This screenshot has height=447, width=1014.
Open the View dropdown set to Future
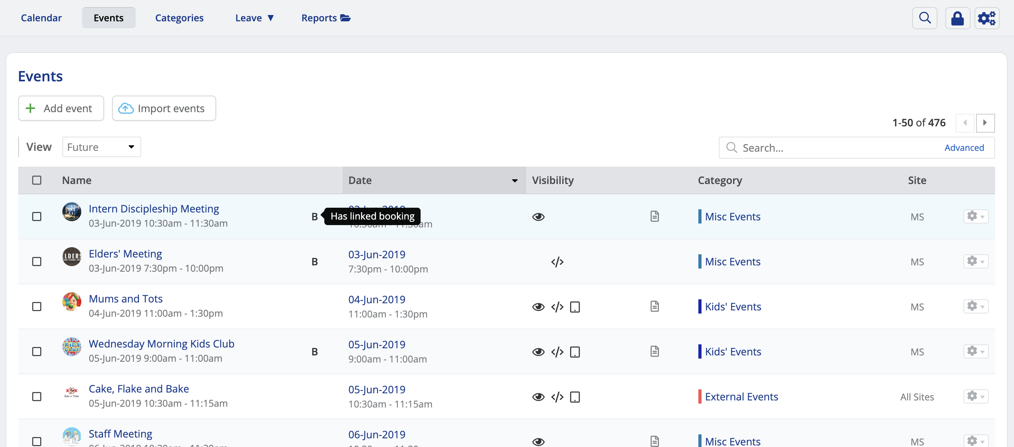tap(101, 147)
